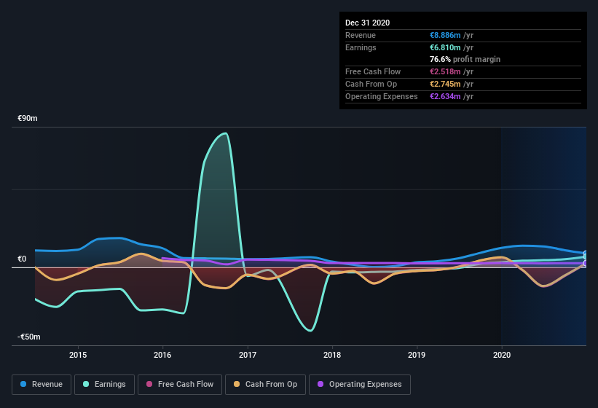Click the 2017 x-axis label
Viewport: 598px width, 408px height.
248,355
